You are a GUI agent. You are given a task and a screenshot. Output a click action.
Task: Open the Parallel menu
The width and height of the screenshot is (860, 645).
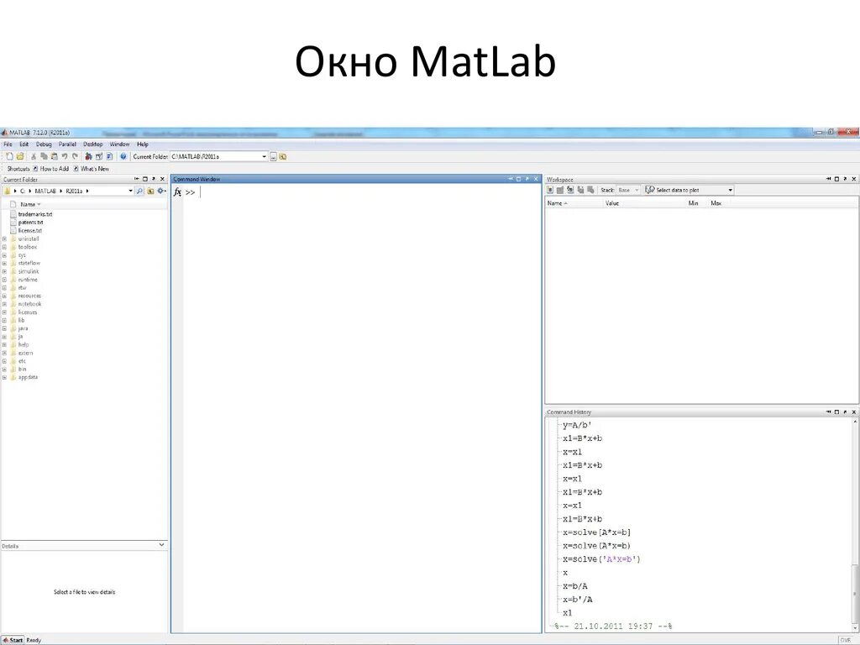point(67,144)
